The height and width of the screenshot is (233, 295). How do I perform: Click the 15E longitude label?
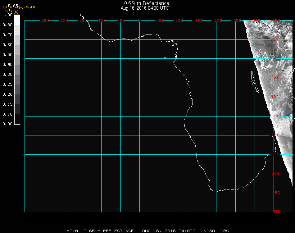(199, 21)
